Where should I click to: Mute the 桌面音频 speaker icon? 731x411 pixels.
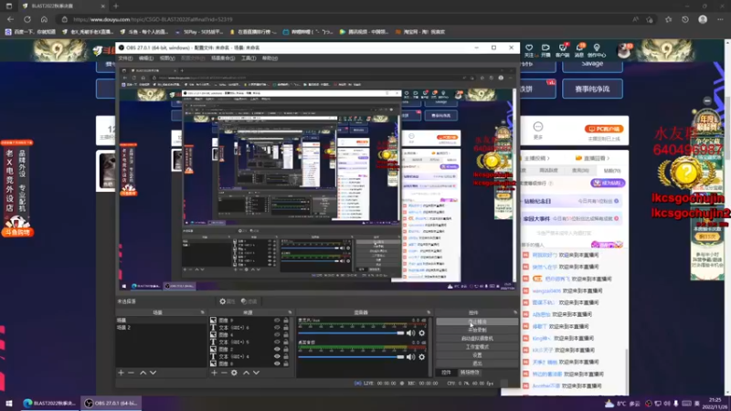tap(410, 357)
